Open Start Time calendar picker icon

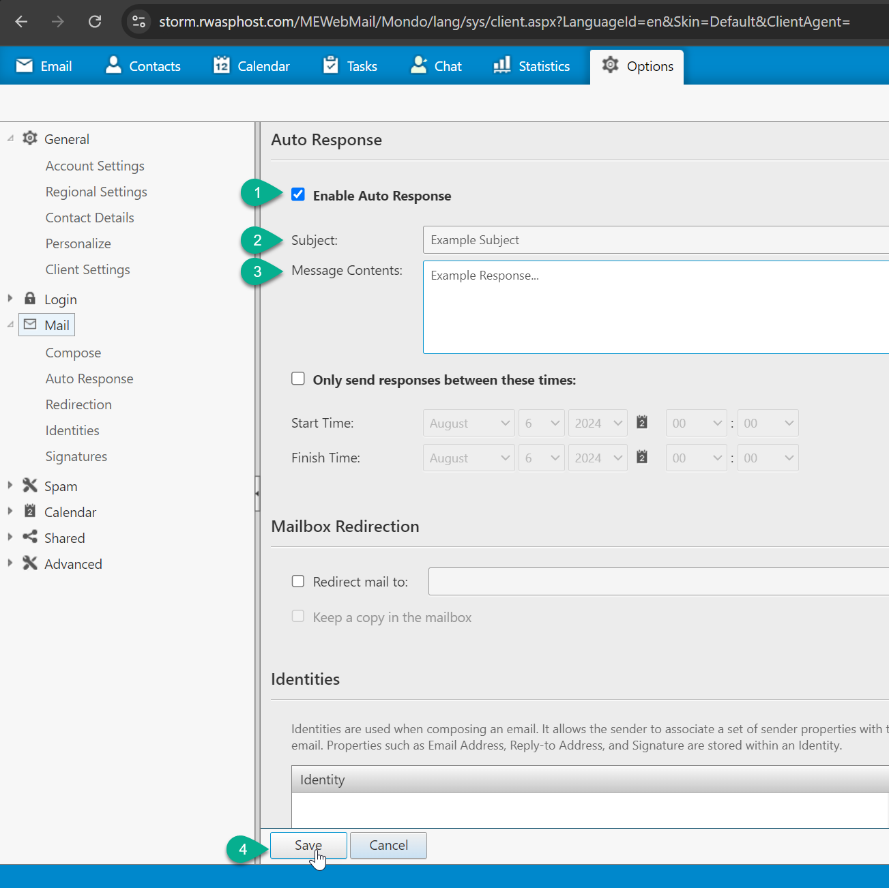[x=642, y=422]
